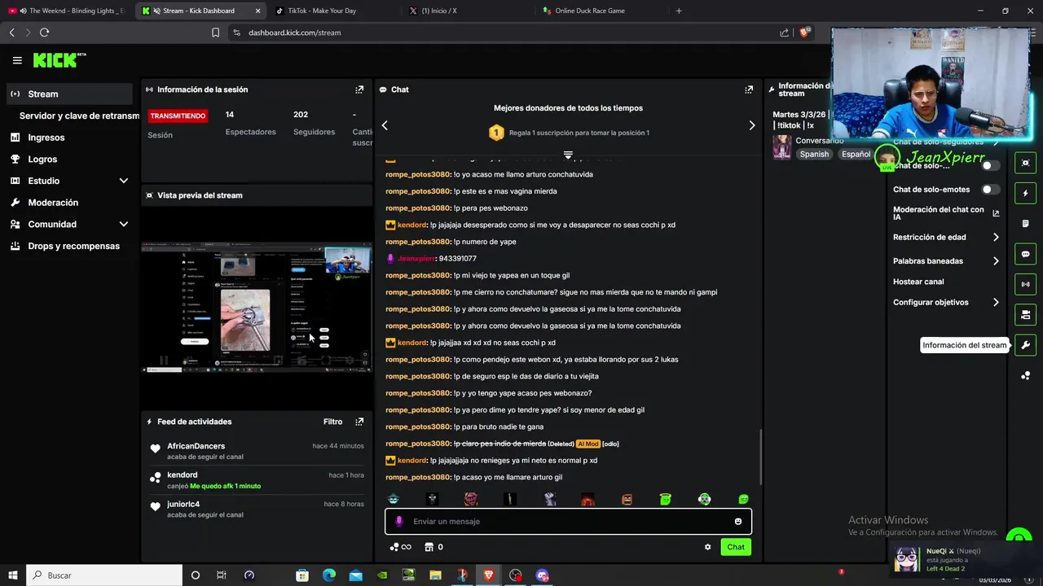Click the purple microphone icon in chat input
Screen dimensions: 1043x586
(x=398, y=521)
